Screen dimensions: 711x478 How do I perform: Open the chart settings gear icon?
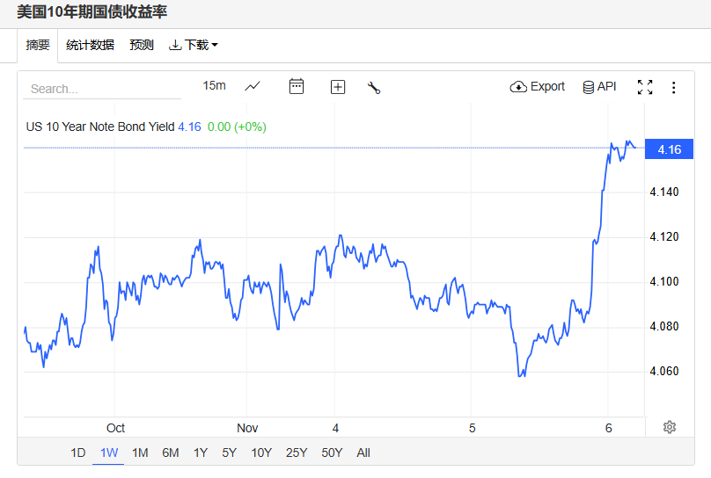[670, 427]
